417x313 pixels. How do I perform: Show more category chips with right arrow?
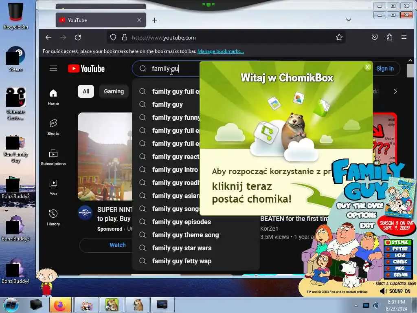395,91
